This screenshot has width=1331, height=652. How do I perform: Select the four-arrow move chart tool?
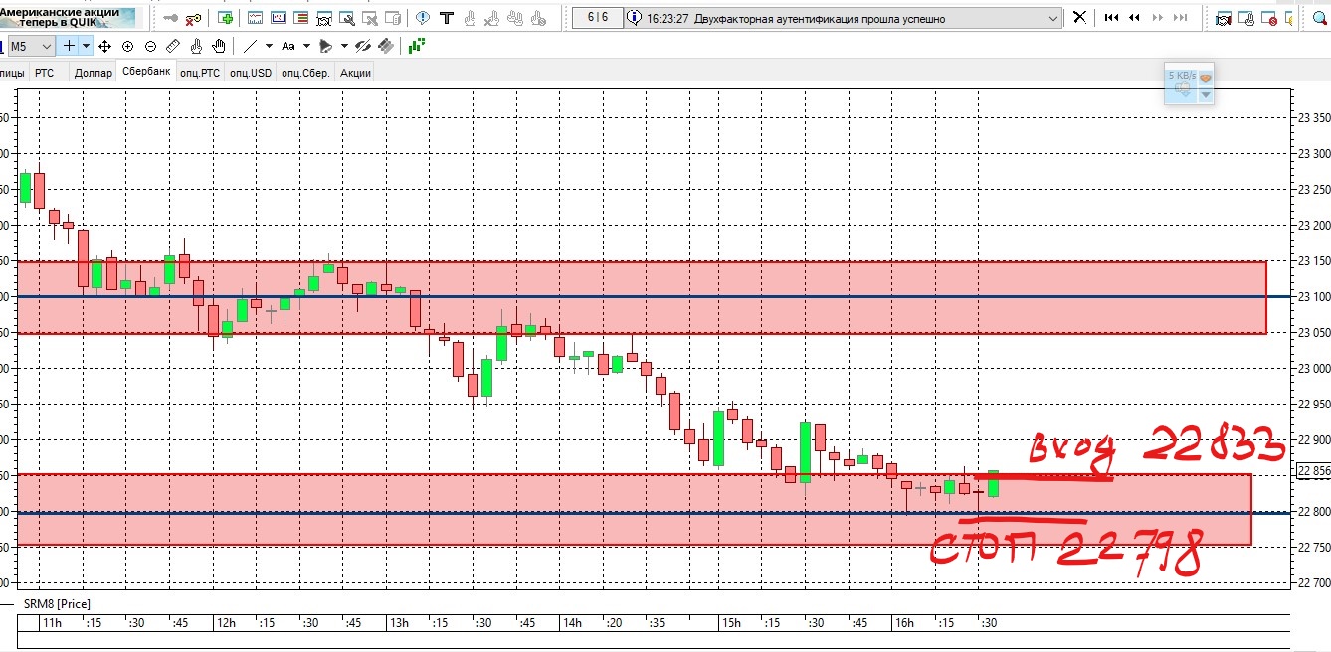coord(105,46)
